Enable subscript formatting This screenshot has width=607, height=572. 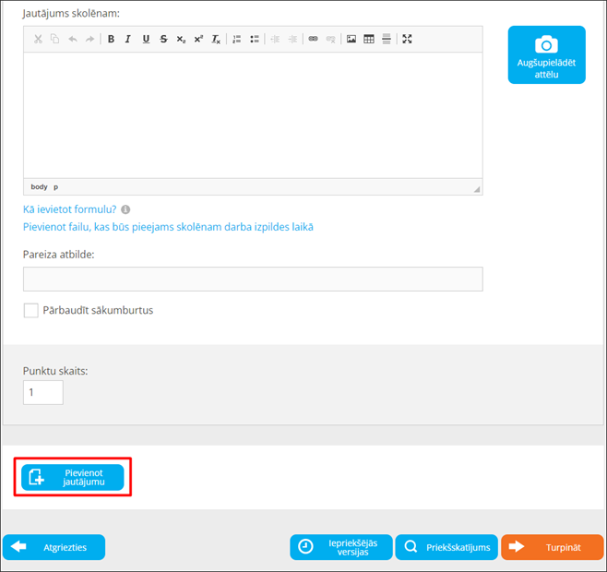pos(181,39)
